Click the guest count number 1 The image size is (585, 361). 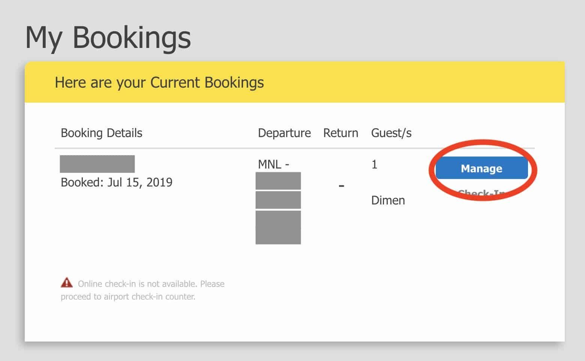(374, 164)
